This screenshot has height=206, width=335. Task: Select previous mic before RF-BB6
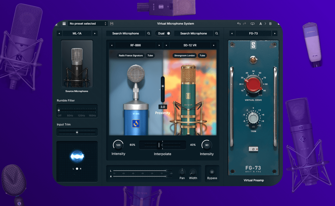[x=112, y=45]
